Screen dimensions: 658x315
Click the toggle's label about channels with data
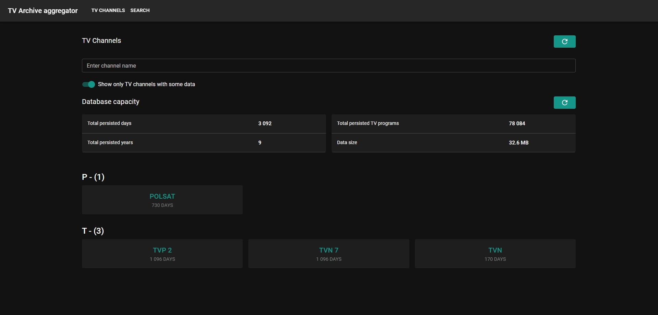click(x=146, y=84)
